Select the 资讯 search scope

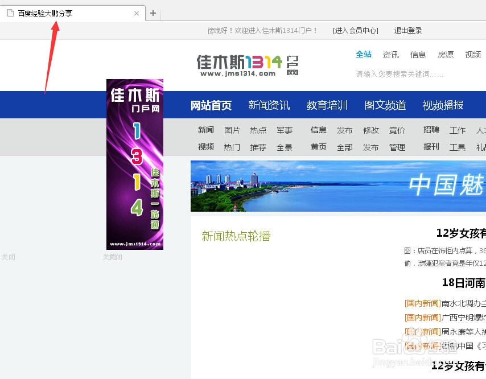pyautogui.click(x=390, y=55)
